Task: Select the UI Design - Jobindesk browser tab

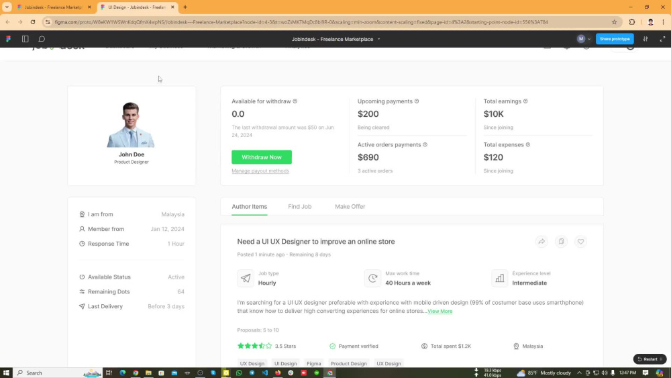Action: [136, 7]
